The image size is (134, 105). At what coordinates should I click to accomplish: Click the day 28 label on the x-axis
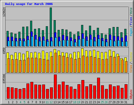(x=114, y=102)
